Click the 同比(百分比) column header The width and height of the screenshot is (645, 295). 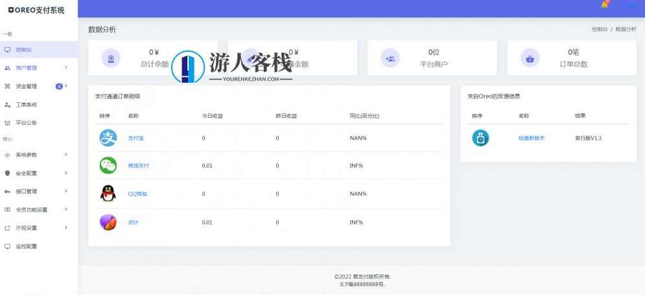364,116
